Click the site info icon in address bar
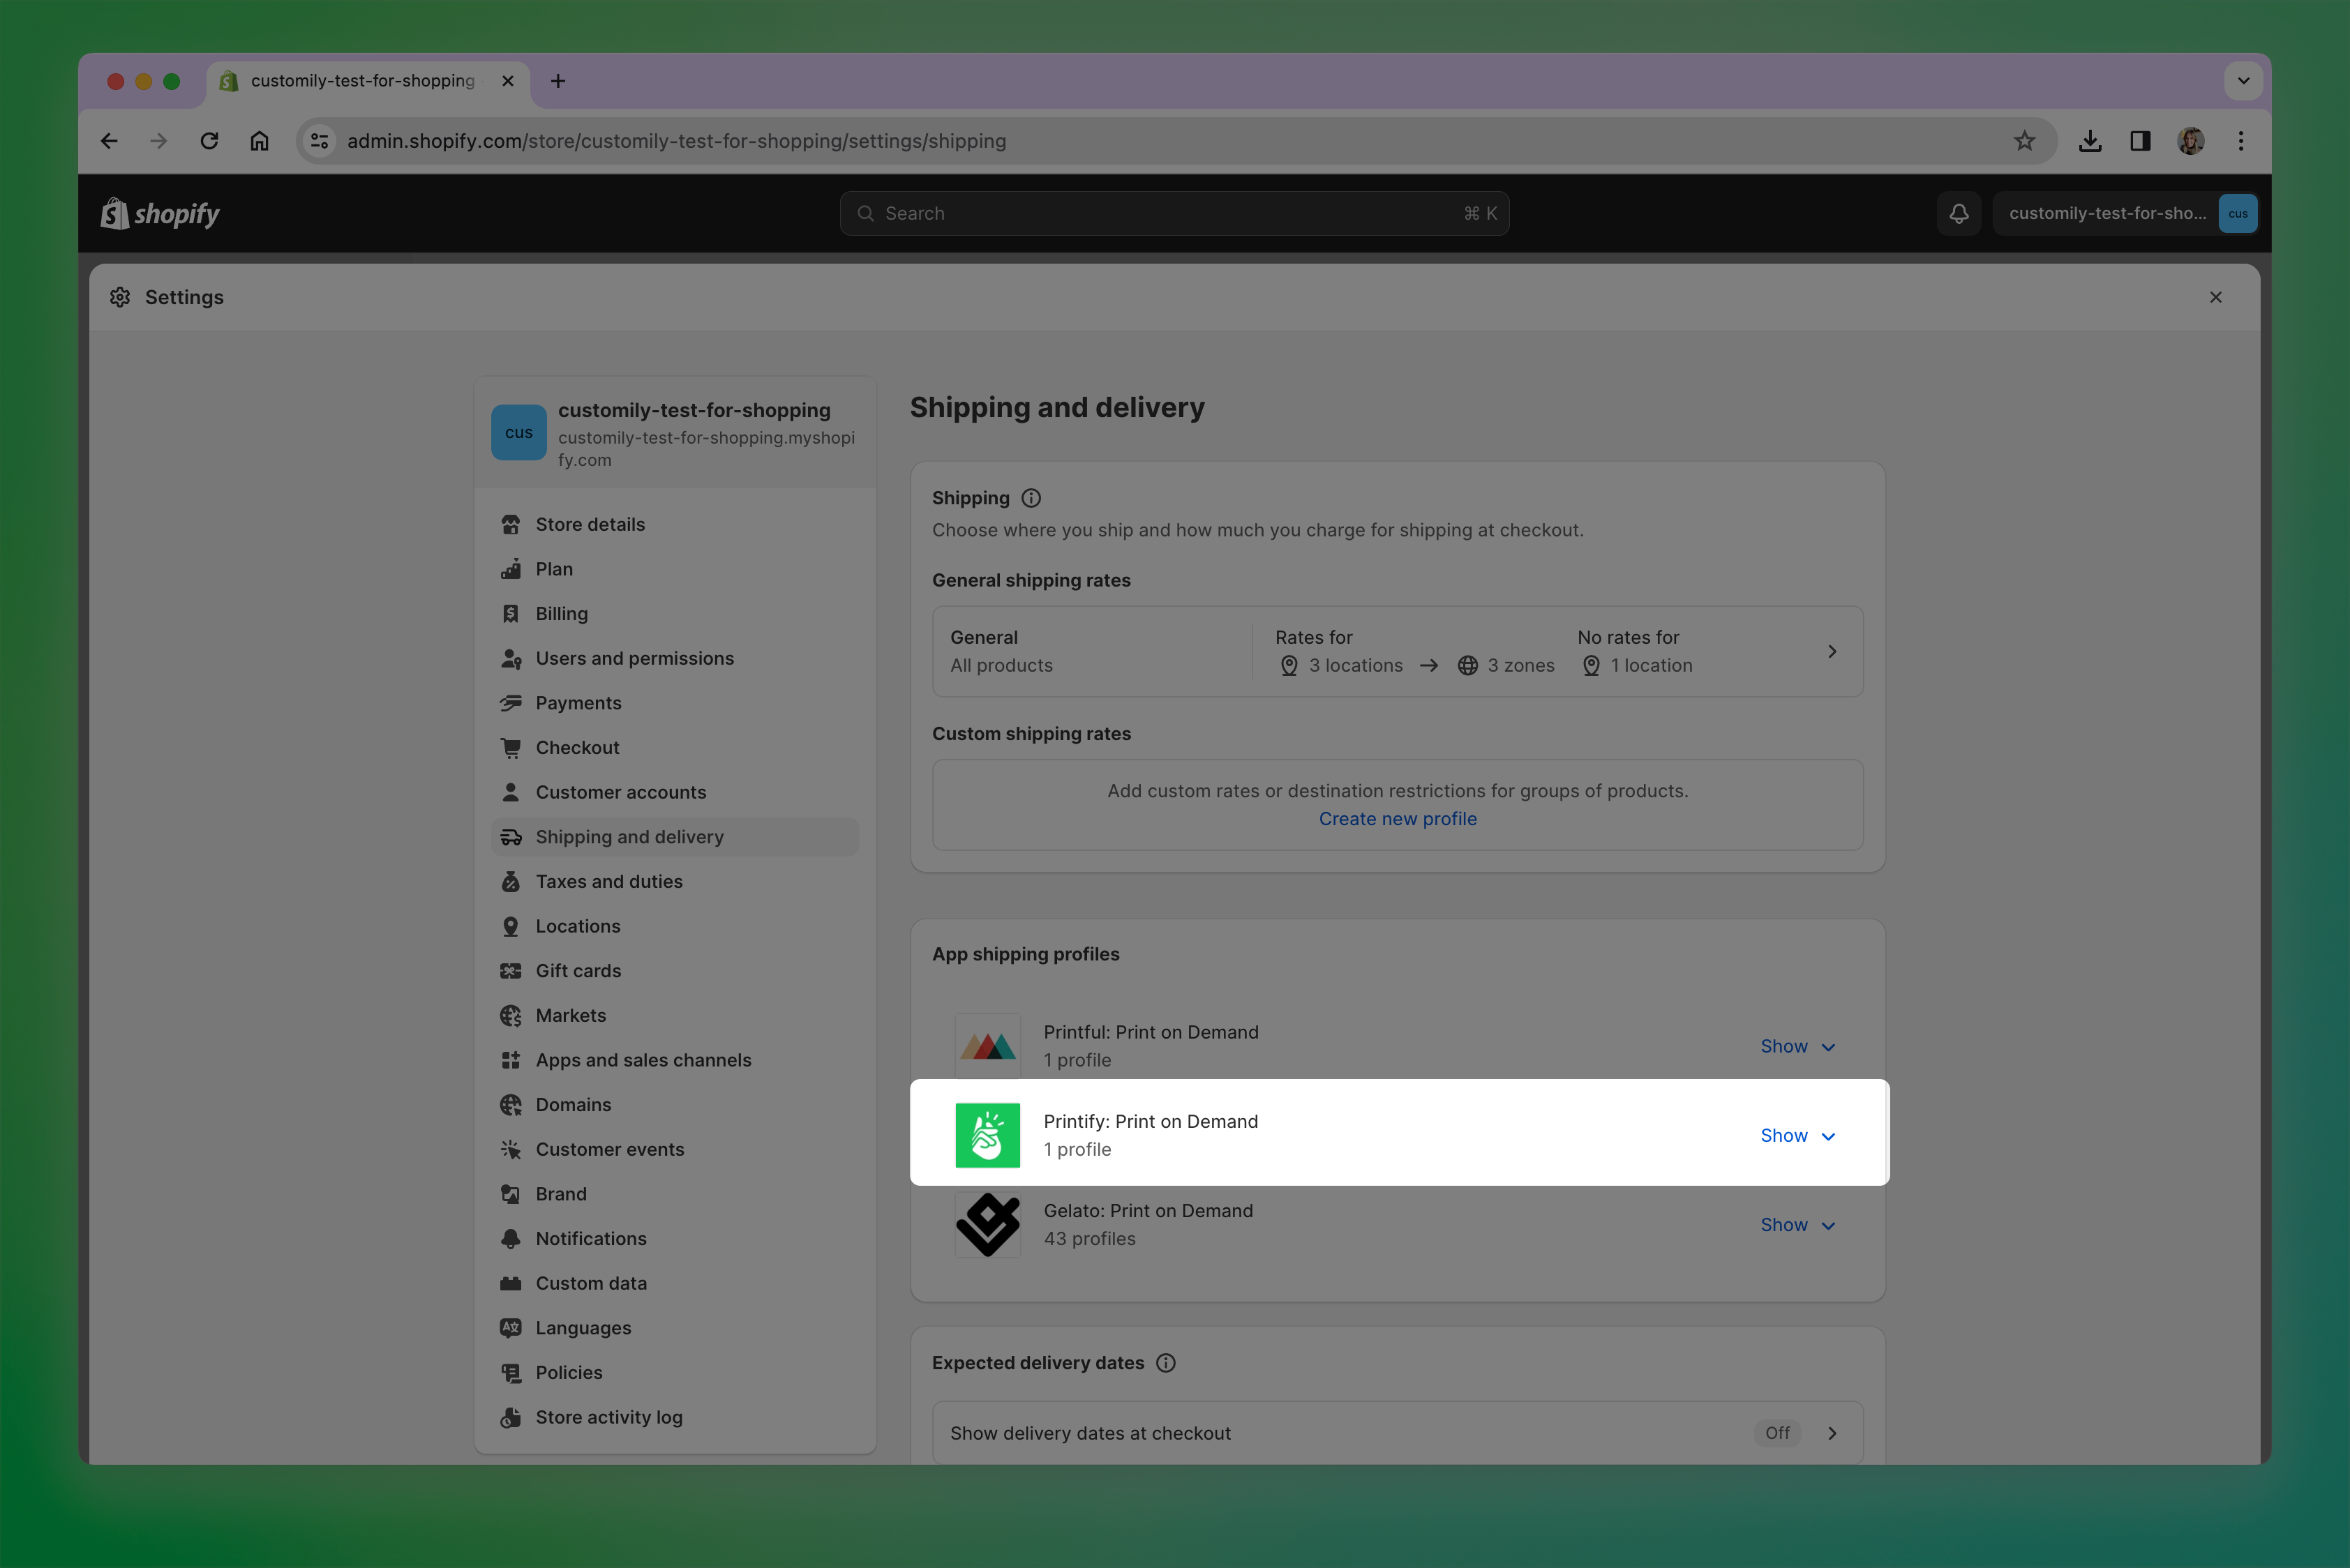The height and width of the screenshot is (1568, 2350). pos(319,141)
